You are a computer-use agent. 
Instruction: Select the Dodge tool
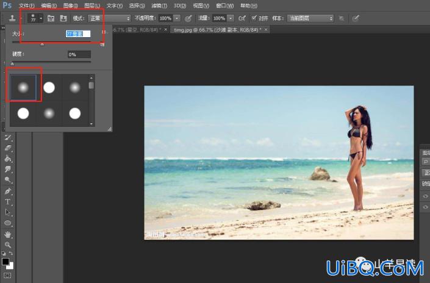(8, 180)
